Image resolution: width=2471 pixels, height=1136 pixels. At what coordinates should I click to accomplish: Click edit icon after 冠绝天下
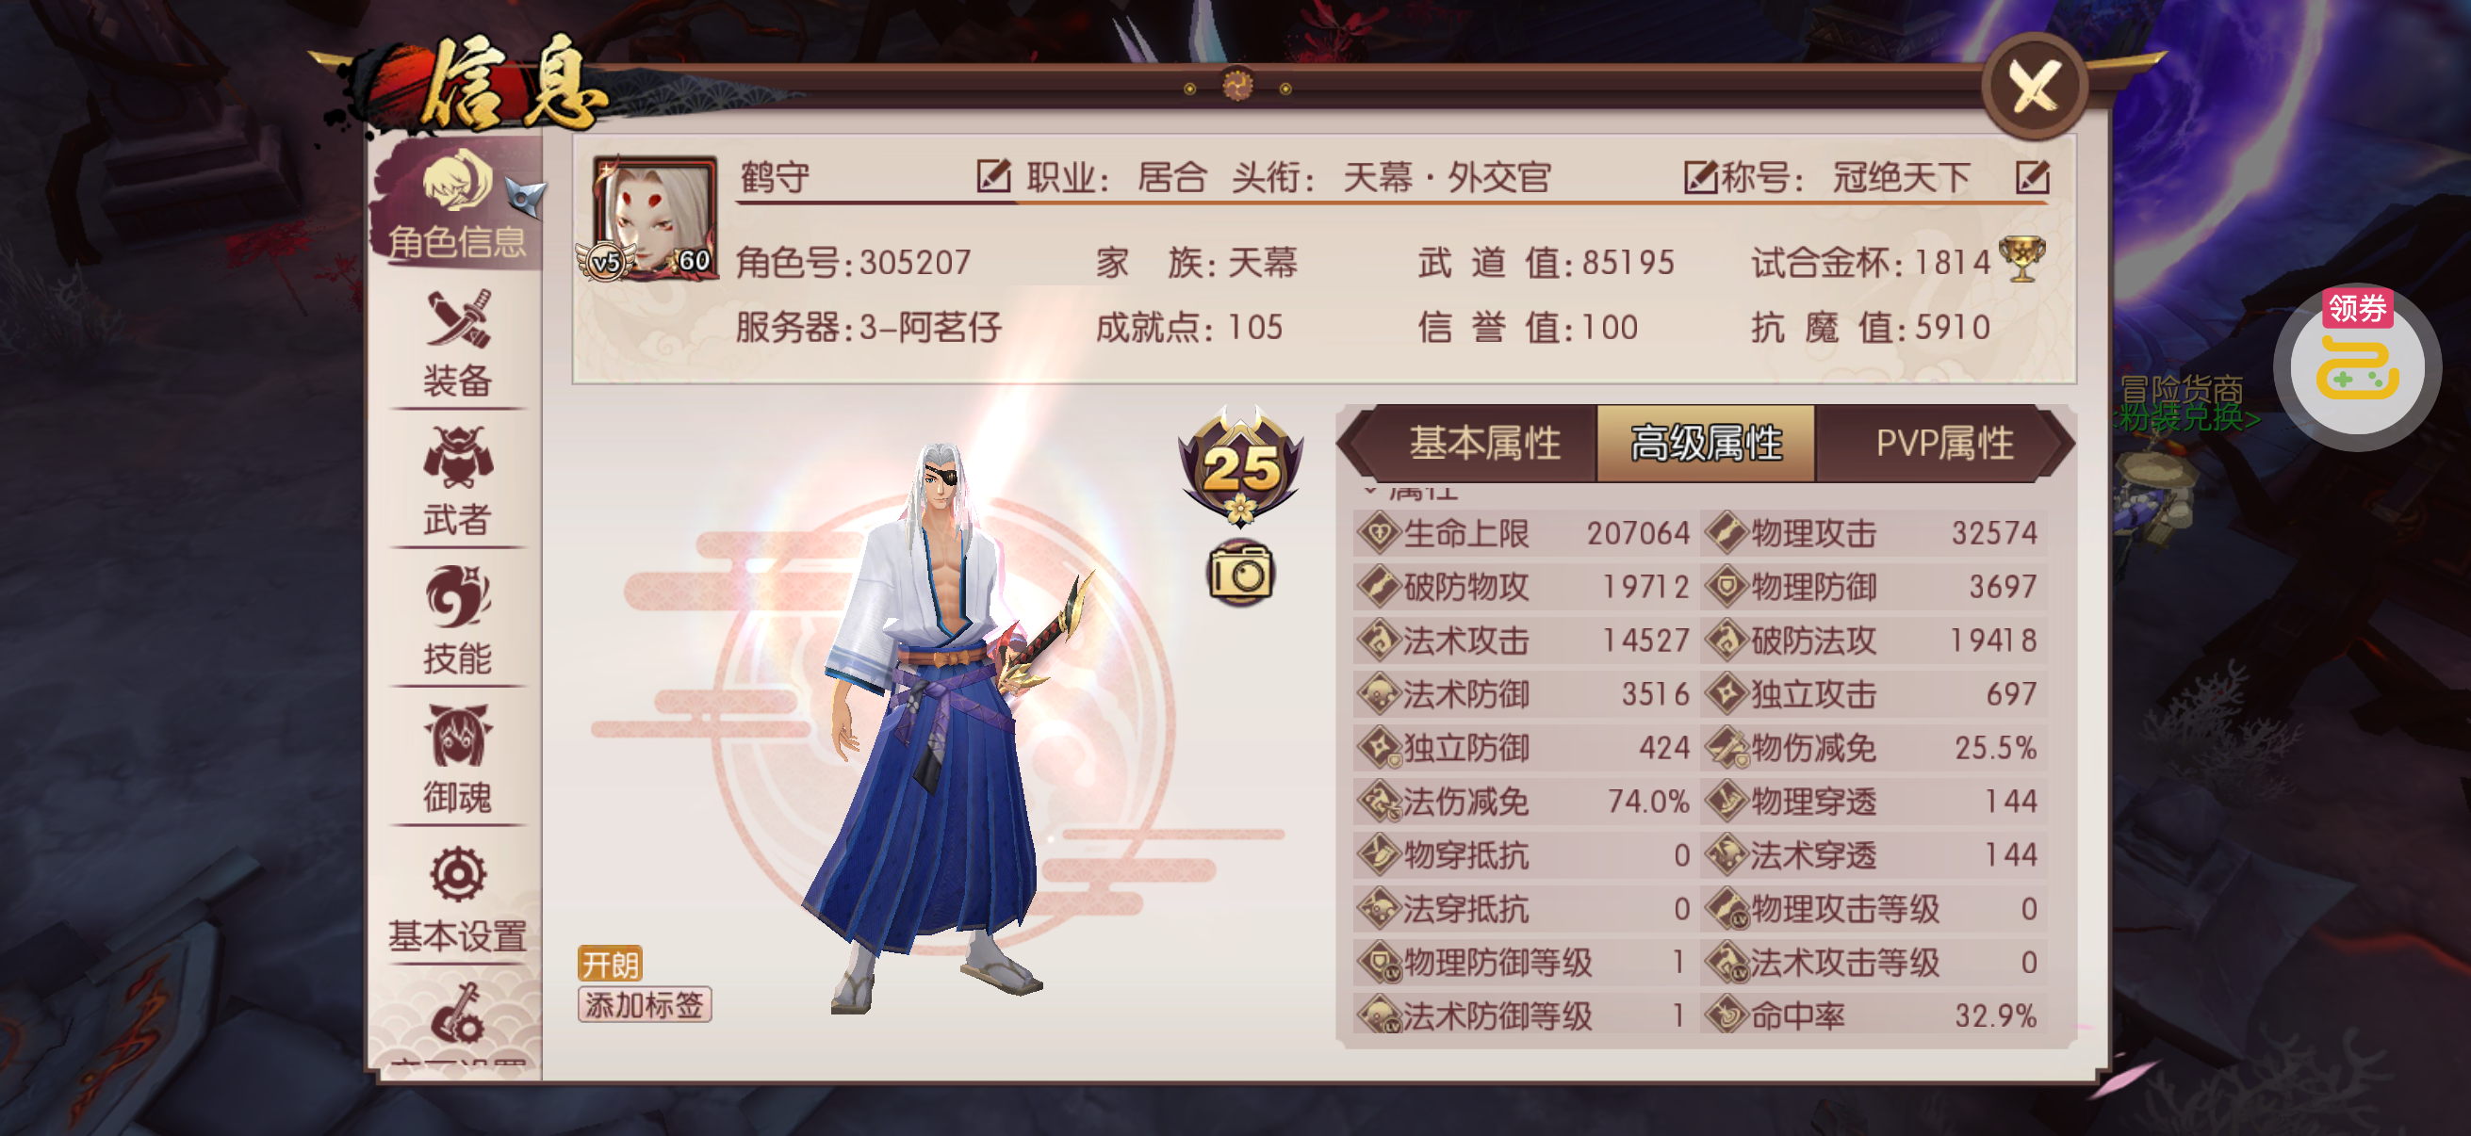[x=2033, y=176]
